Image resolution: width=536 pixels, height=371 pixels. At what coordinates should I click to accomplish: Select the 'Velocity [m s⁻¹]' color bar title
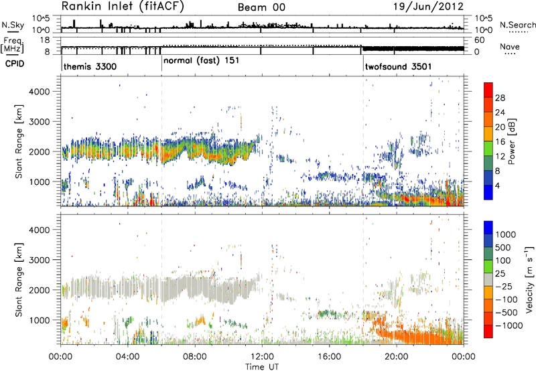(x=529, y=279)
